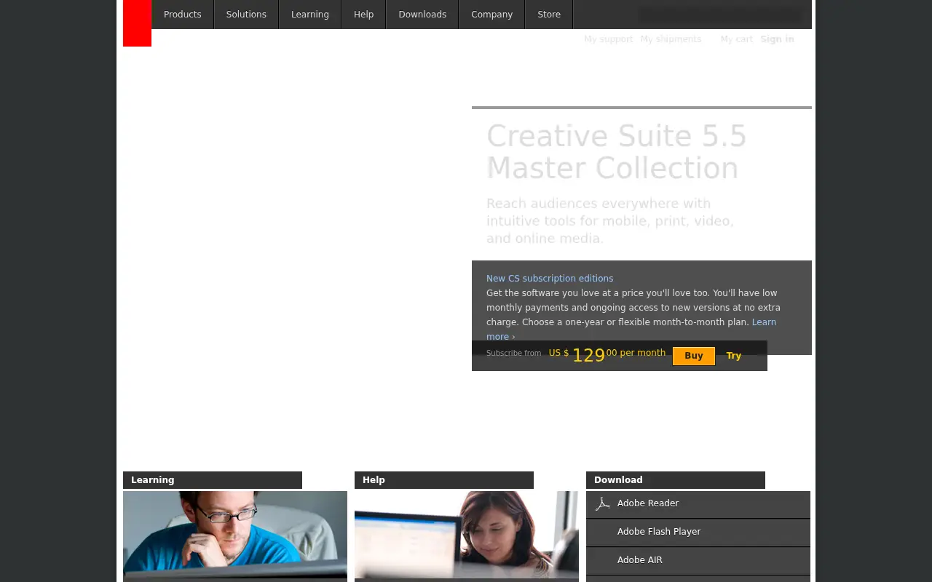Click the 'Get the software you love' paragraph
932x582 pixels.
click(633, 308)
